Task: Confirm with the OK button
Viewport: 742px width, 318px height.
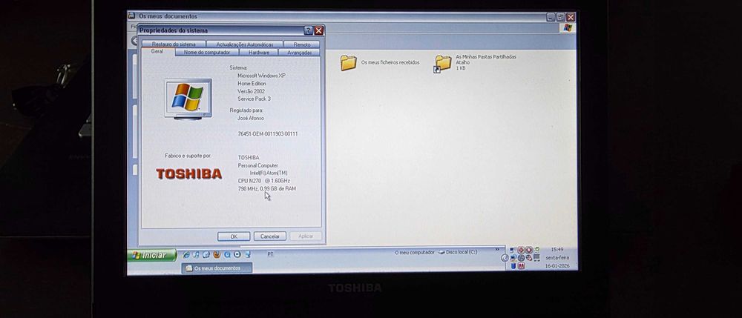Action: pos(234,236)
